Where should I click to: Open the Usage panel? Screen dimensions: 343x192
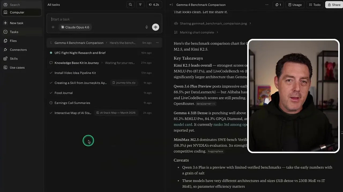(x=295, y=5)
